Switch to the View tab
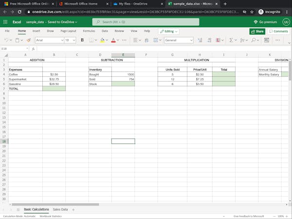This screenshot has width=292, height=219. pos(134,31)
